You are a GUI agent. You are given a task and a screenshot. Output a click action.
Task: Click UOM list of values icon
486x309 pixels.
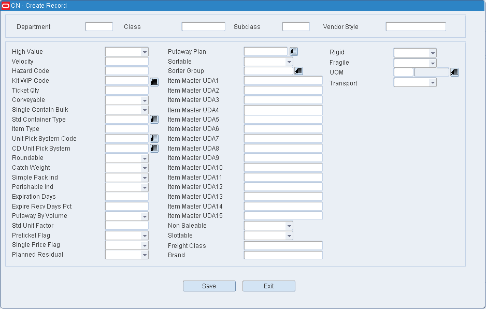455,72
